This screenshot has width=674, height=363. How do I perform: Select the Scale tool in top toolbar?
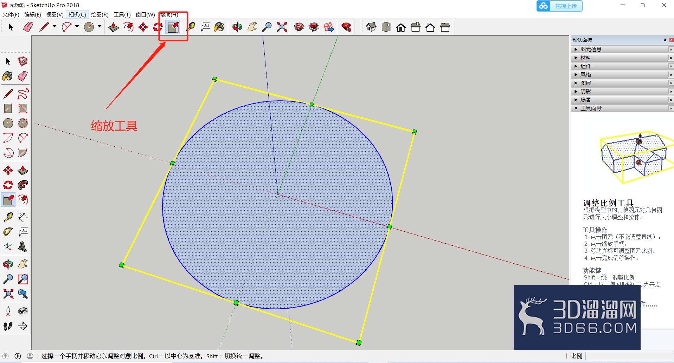(x=173, y=27)
